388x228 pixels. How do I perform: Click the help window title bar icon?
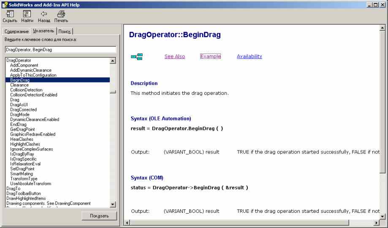click(x=4, y=5)
